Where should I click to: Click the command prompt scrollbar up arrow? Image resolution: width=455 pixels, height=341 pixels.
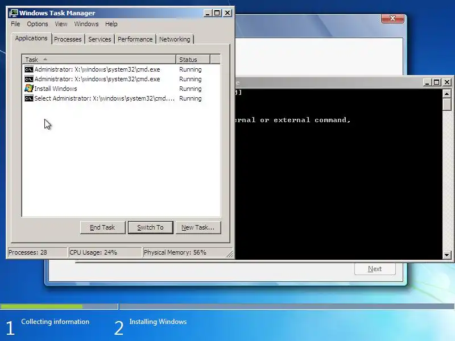pos(447,93)
